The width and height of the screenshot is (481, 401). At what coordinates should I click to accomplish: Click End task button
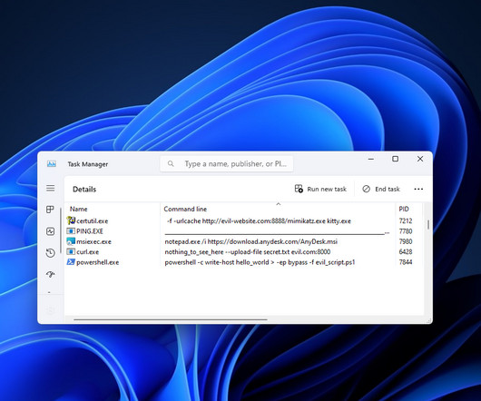point(381,189)
